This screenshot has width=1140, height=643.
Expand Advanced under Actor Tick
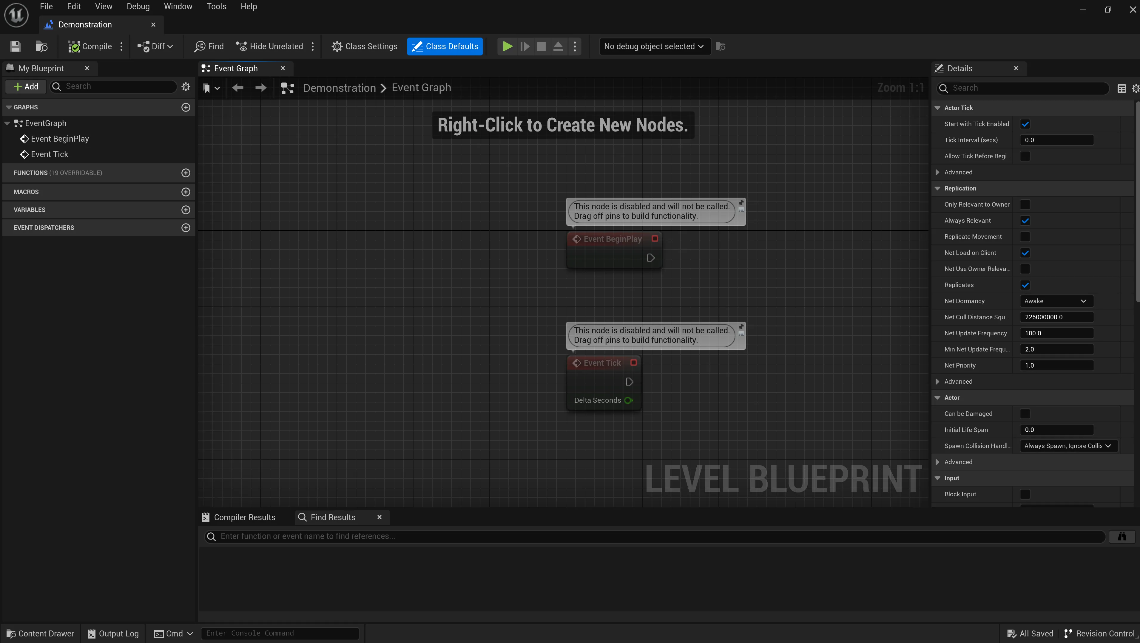pyautogui.click(x=937, y=173)
